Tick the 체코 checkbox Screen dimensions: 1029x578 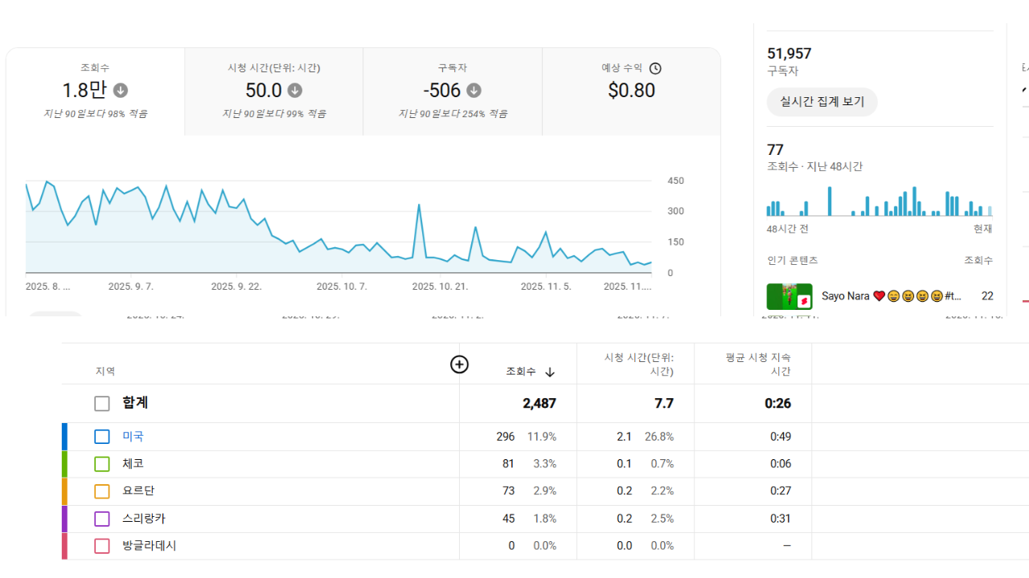(x=102, y=464)
